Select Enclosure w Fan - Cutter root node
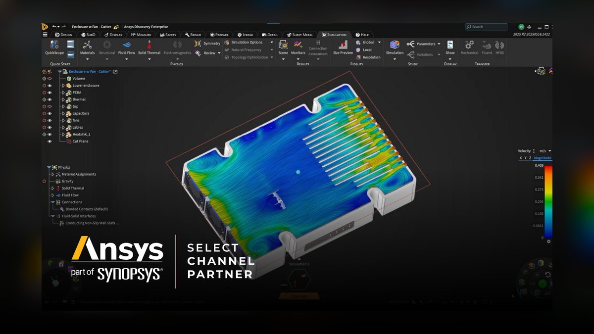This screenshot has height=334, width=594. (89, 71)
